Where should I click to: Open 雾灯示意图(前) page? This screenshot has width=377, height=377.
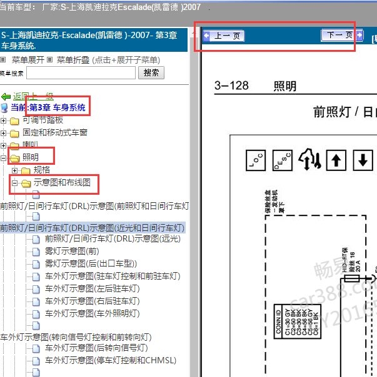(x=72, y=252)
